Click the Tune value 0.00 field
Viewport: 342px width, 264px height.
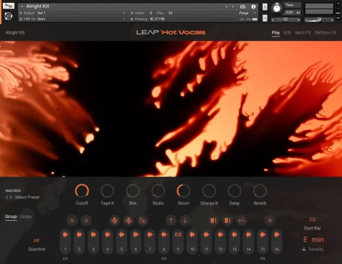(x=289, y=12)
